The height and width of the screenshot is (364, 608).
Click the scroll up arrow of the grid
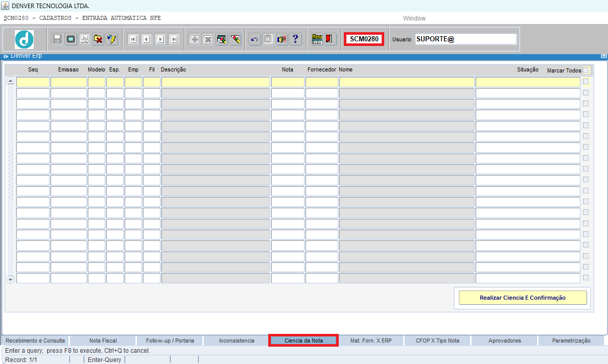(x=10, y=81)
